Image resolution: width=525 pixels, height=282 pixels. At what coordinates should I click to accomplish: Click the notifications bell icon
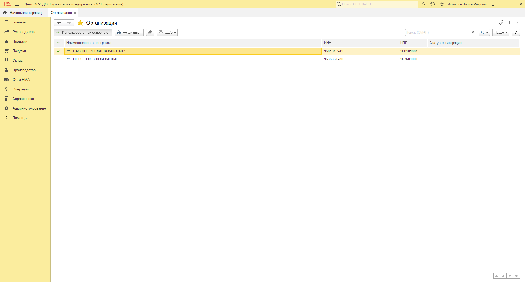pyautogui.click(x=423, y=4)
